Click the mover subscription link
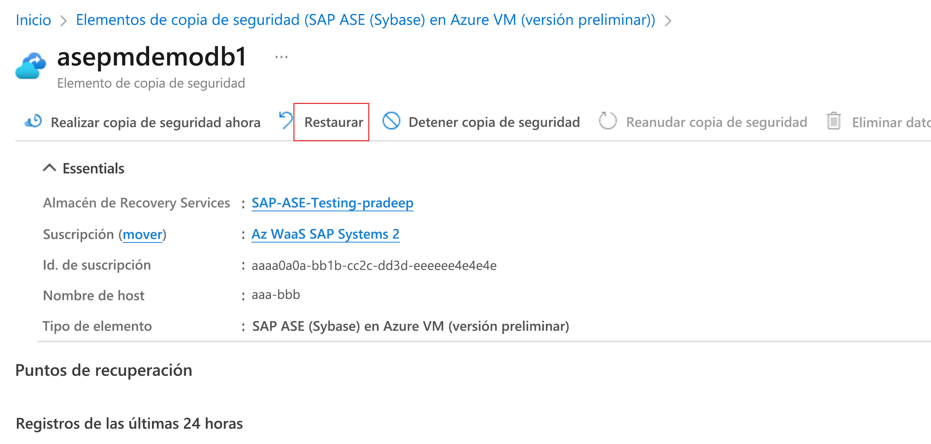The width and height of the screenshot is (931, 444). (x=142, y=235)
